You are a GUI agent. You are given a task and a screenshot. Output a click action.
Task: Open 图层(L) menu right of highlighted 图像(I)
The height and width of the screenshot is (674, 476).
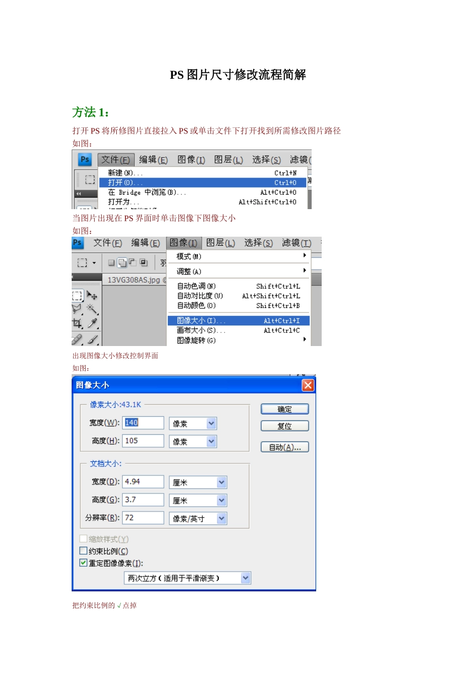(220, 243)
